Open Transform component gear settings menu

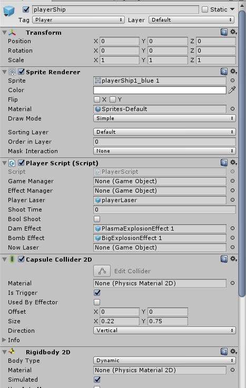click(x=233, y=32)
